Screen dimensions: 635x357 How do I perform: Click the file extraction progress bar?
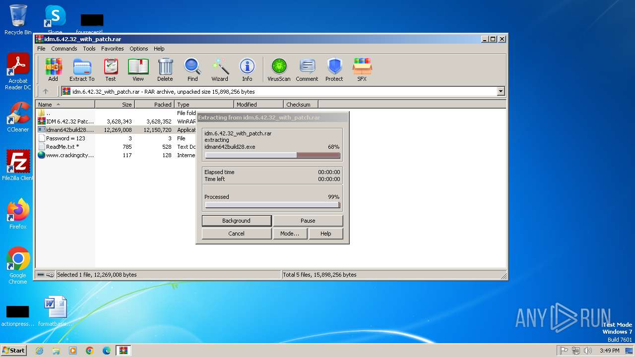point(273,155)
